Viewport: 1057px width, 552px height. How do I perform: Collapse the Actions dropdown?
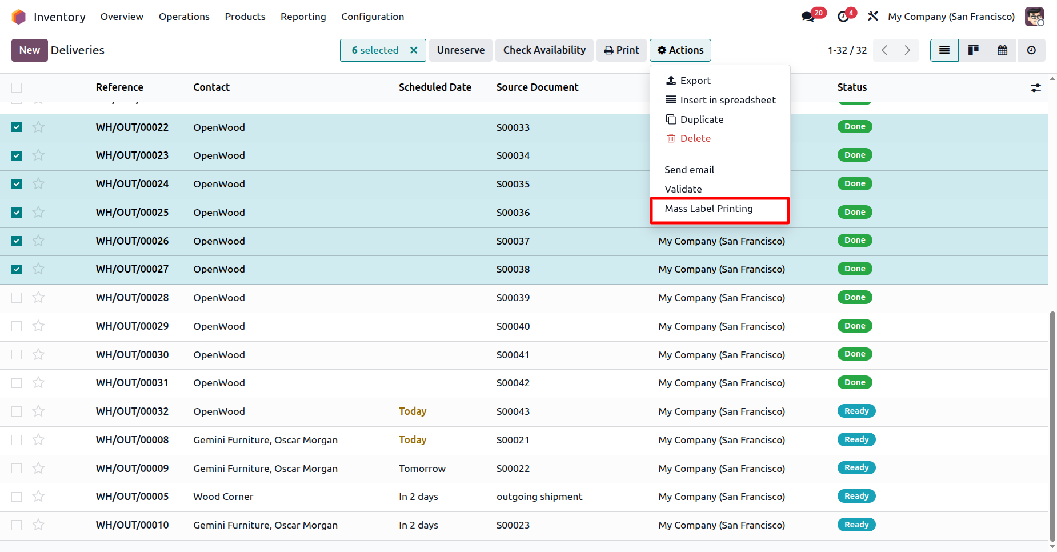pyautogui.click(x=680, y=50)
